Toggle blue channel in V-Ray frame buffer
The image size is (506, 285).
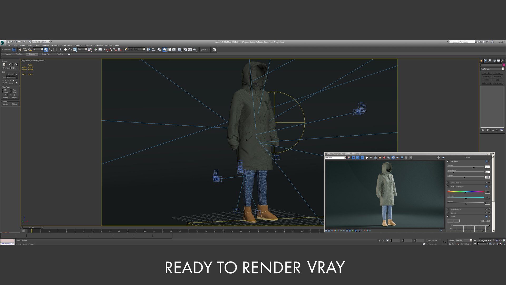(362, 158)
